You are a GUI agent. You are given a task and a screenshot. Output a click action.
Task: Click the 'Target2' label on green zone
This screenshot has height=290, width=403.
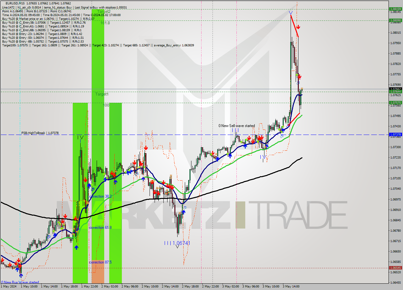pyautogui.click(x=104, y=11)
